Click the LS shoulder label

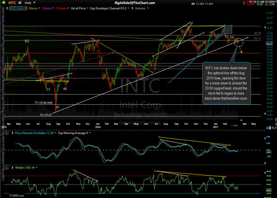pos(48,89)
